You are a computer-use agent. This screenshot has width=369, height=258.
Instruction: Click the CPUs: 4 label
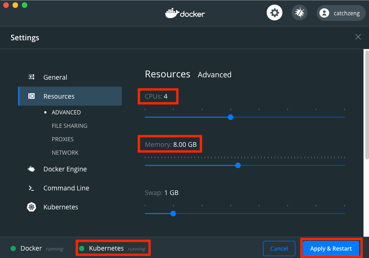pos(156,96)
